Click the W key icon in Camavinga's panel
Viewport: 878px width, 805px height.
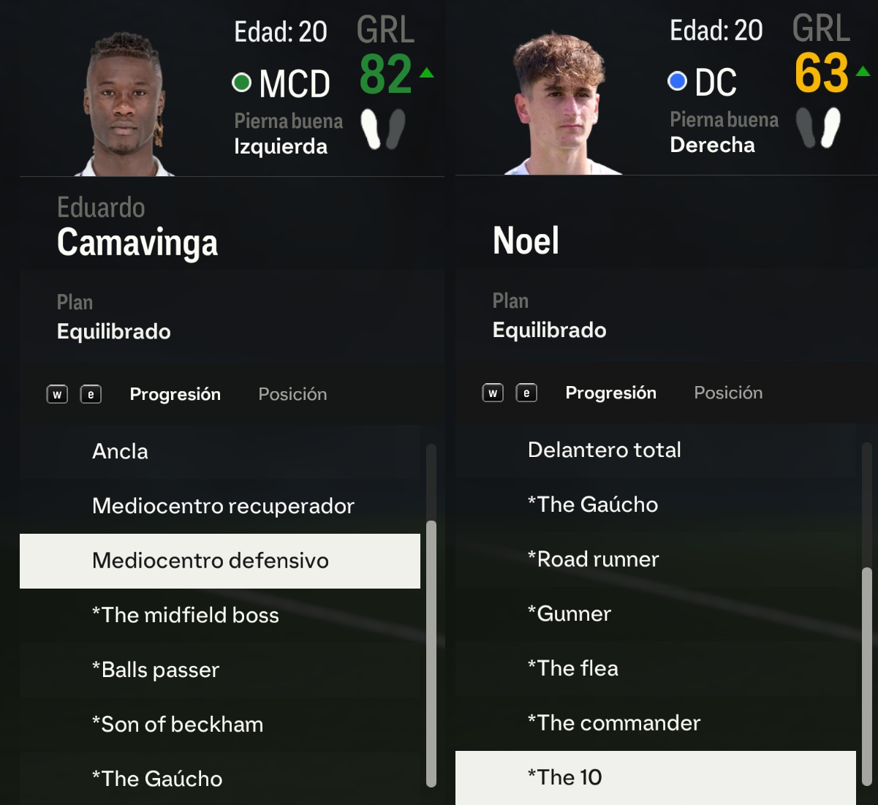(57, 395)
